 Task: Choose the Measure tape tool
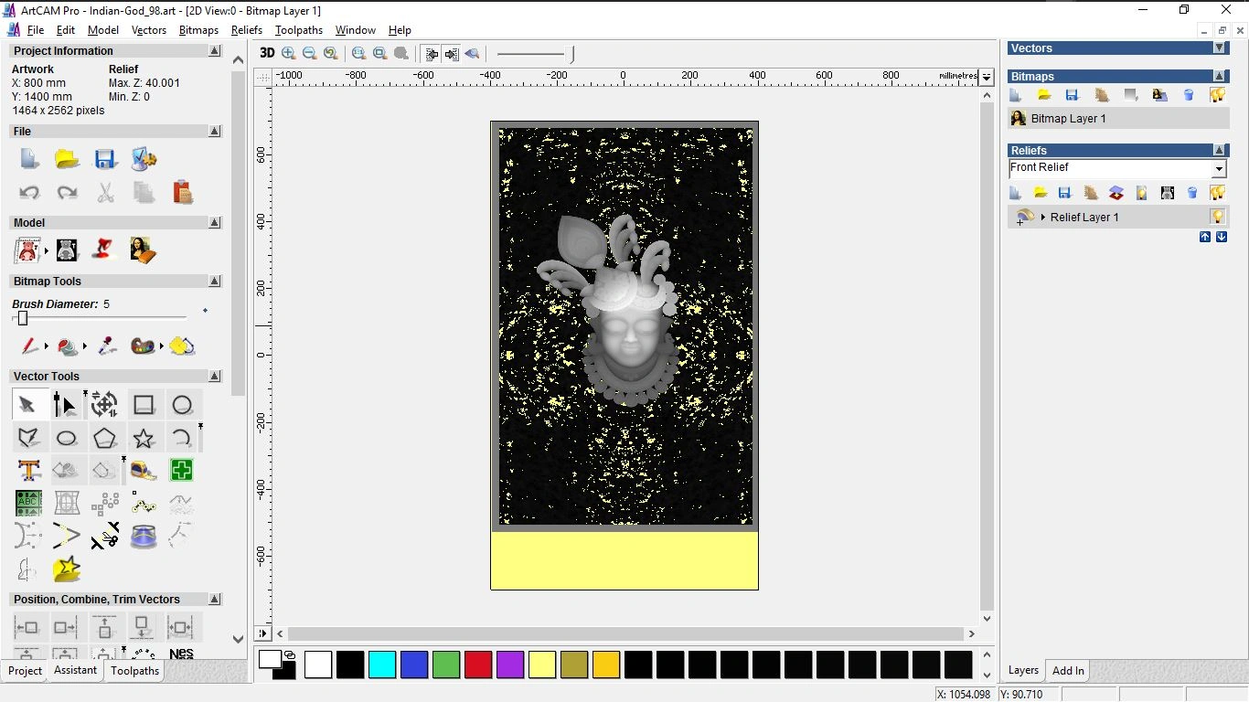point(144,470)
